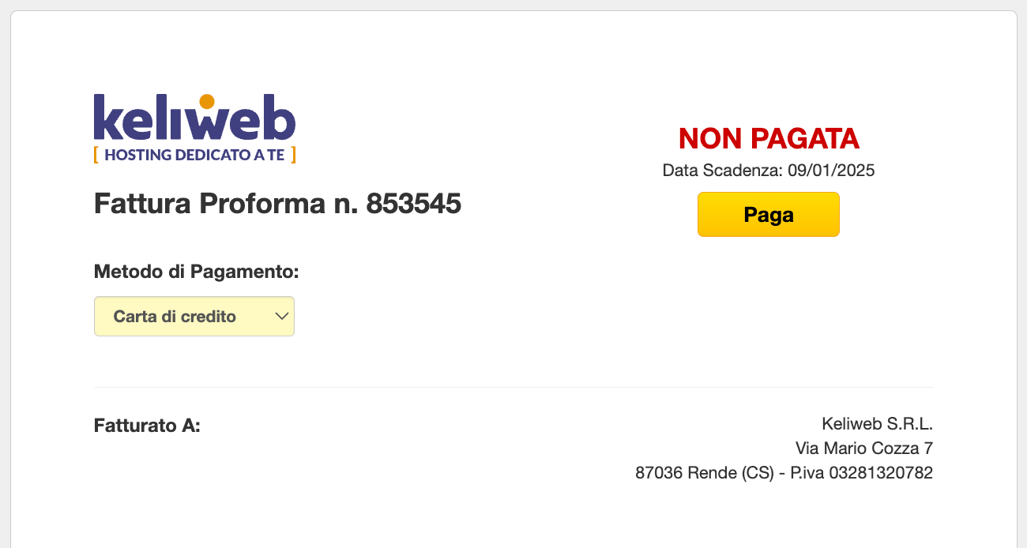
Task: Click the due date 09/01/2025
Action: click(831, 171)
